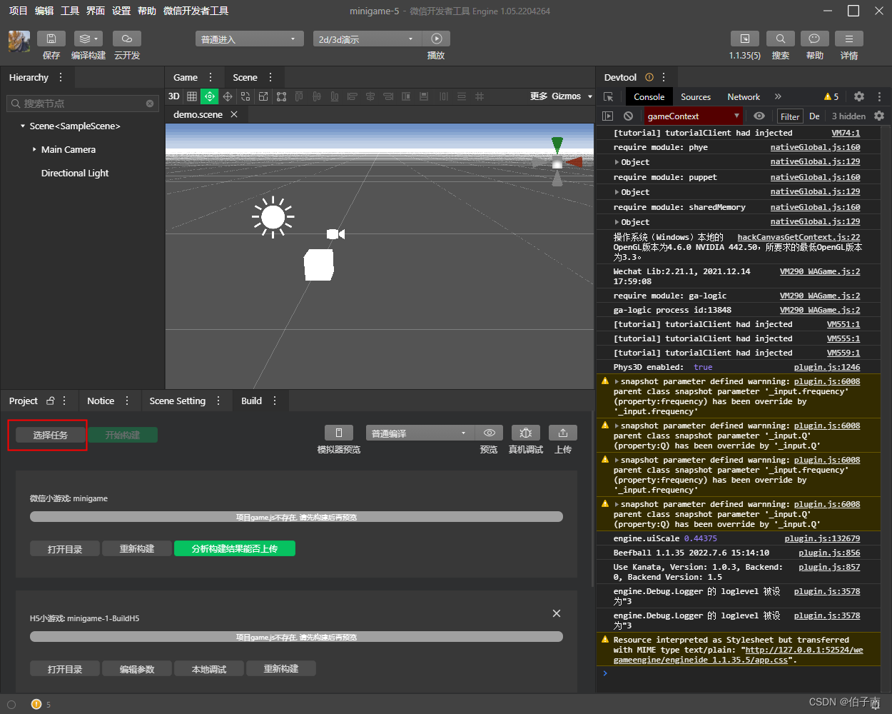Open the 普通进入 launch mode dropdown
The height and width of the screenshot is (714, 892).
(x=250, y=39)
